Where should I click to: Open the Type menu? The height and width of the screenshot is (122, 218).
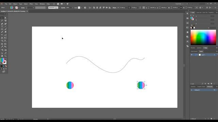20,4
